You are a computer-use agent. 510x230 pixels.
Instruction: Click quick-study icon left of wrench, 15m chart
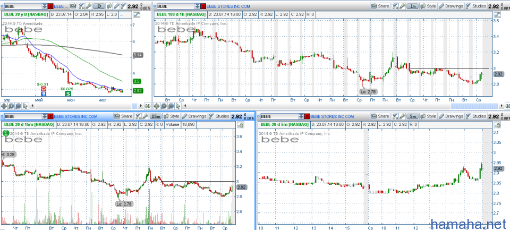tap(138, 116)
